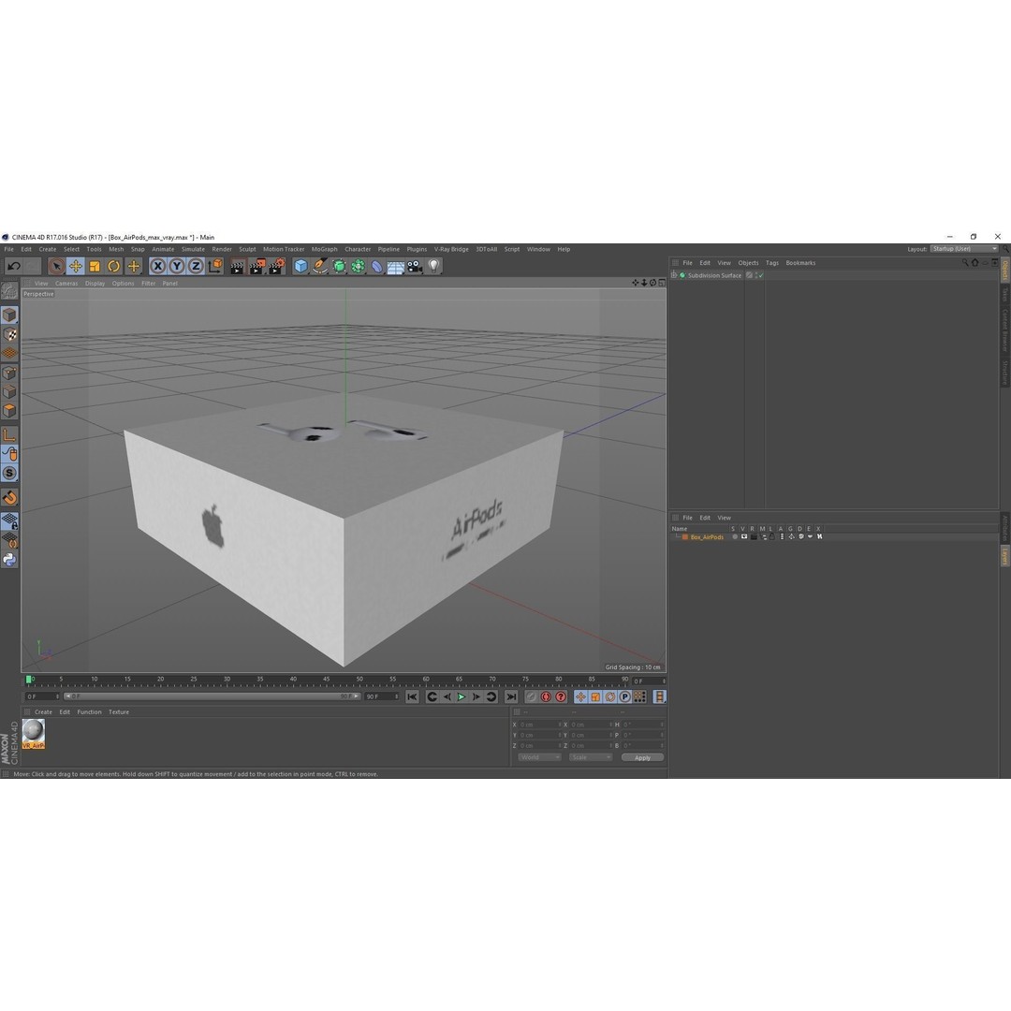
Task: Switch to Texture mode in left palette
Action: pos(9,334)
